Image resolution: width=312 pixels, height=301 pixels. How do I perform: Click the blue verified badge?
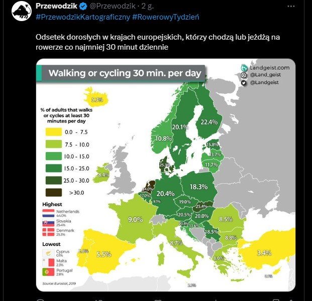click(83, 7)
